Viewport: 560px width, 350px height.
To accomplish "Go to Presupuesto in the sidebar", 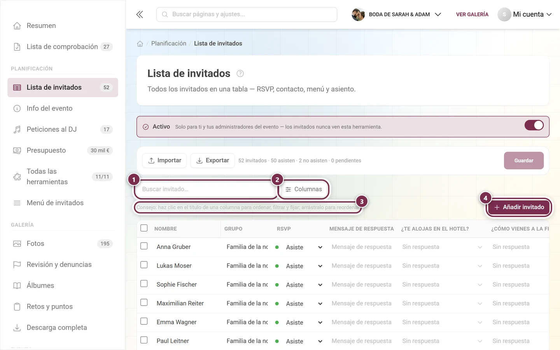I will (63, 150).
